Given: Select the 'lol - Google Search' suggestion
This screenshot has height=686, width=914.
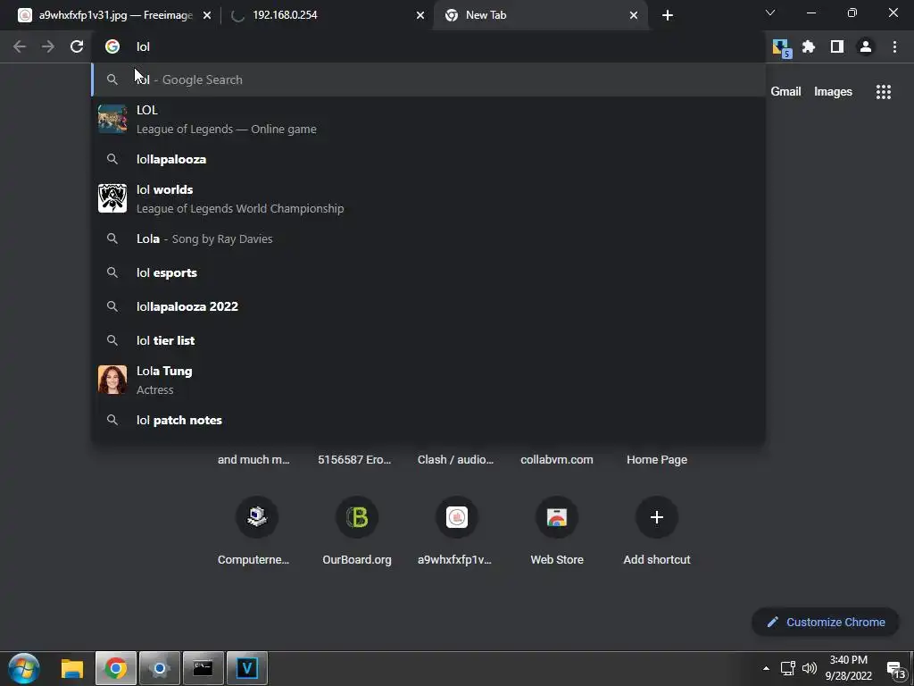Looking at the screenshot, I should pyautogui.click(x=428, y=79).
